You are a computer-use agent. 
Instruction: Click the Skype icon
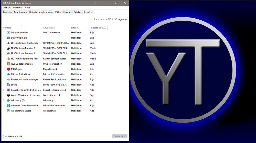click(x=8, y=84)
